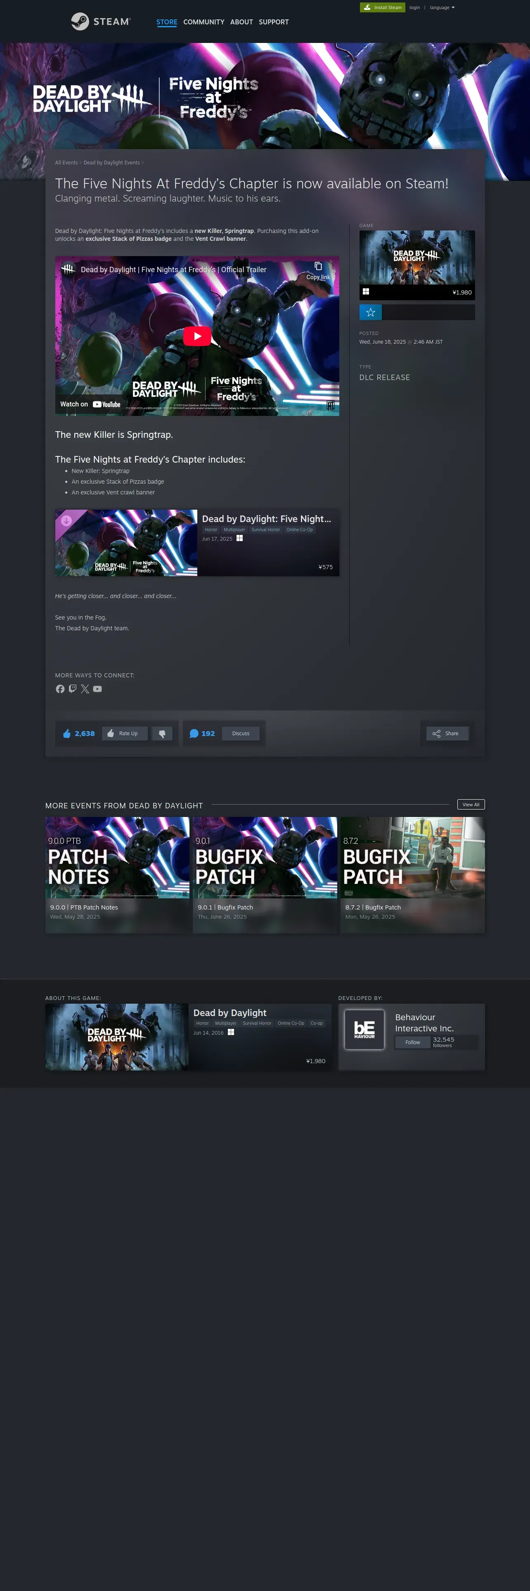This screenshot has height=1591, width=530.
Task: Open Dead by Daylight thumbnail in About section
Action: click(117, 1037)
